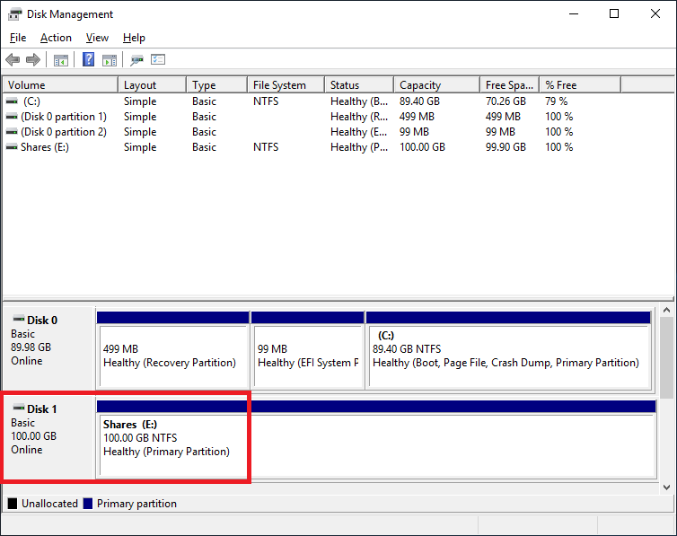Toggle the Show/Hide Action Pane icon
The width and height of the screenshot is (677, 536).
coord(110,60)
